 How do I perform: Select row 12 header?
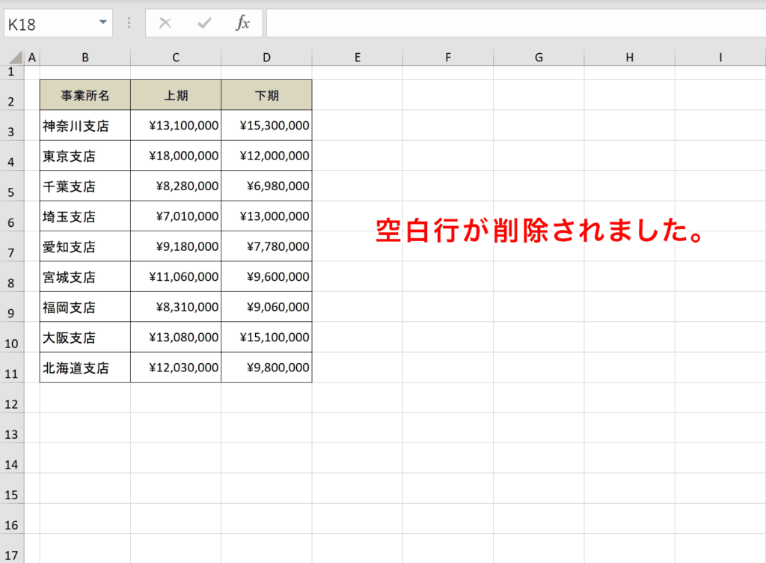[x=11, y=404]
